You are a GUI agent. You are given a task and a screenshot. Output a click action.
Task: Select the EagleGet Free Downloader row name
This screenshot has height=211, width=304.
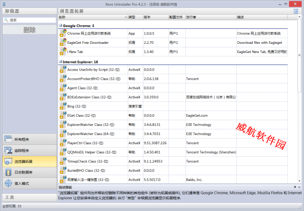[x=88, y=43]
